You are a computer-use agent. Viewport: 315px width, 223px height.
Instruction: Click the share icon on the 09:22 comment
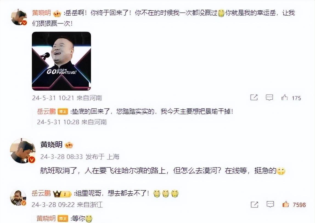tap(254, 205)
